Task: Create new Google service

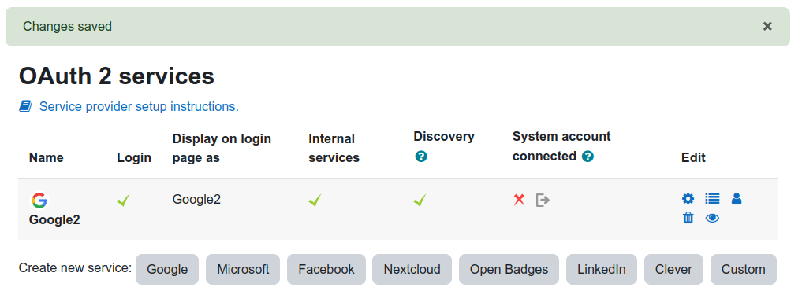Action: (x=166, y=269)
